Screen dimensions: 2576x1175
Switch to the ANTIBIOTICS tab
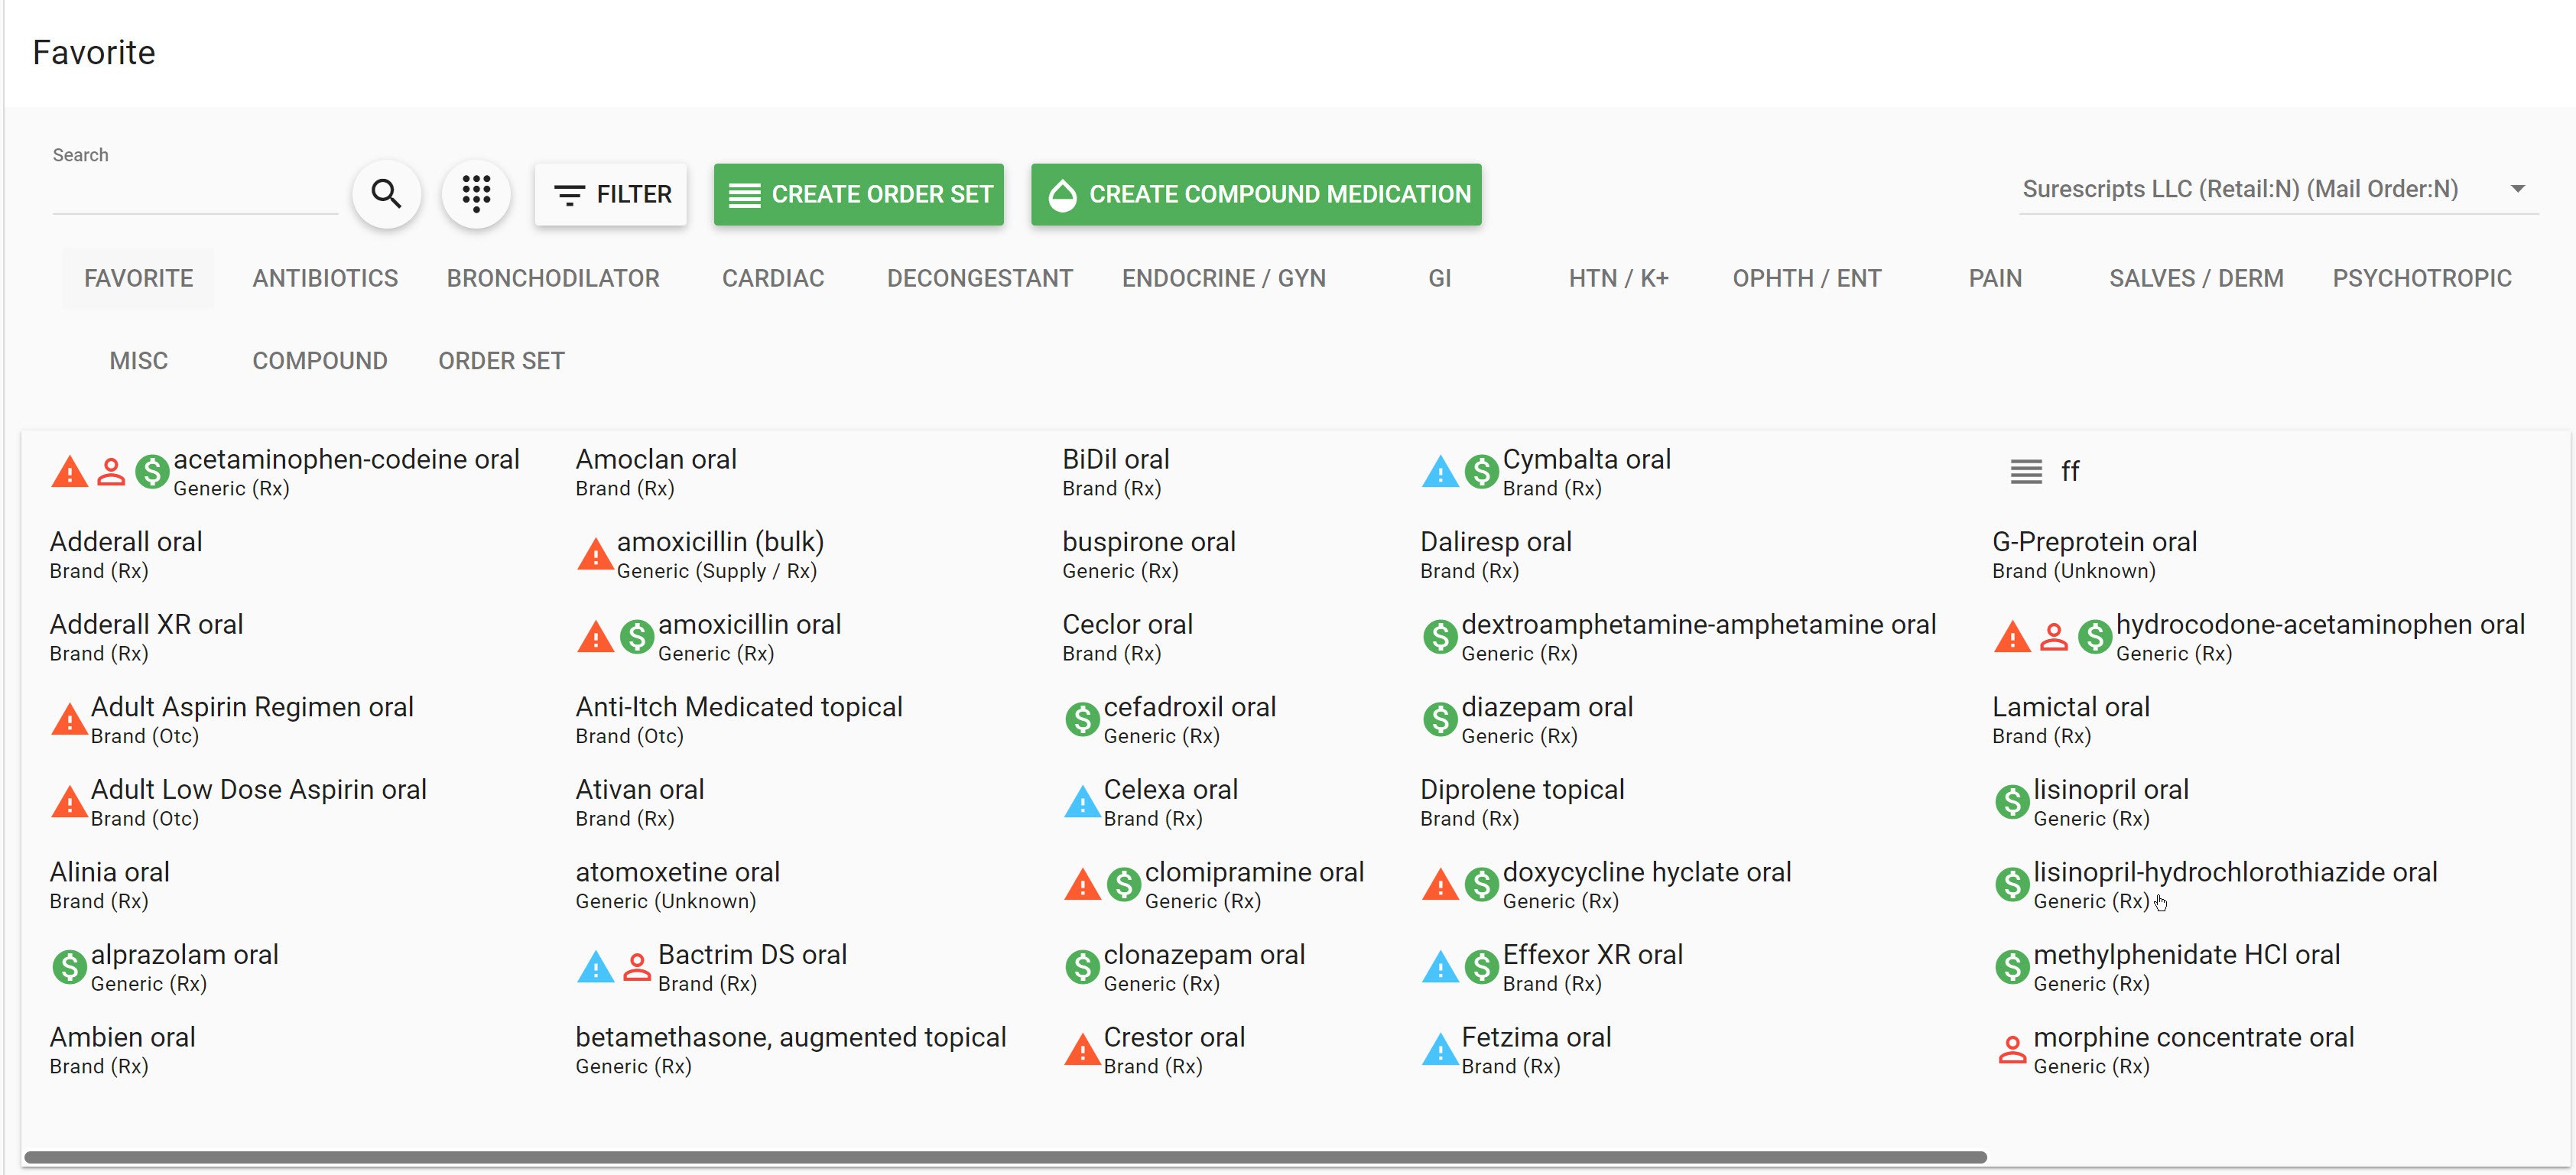325,278
